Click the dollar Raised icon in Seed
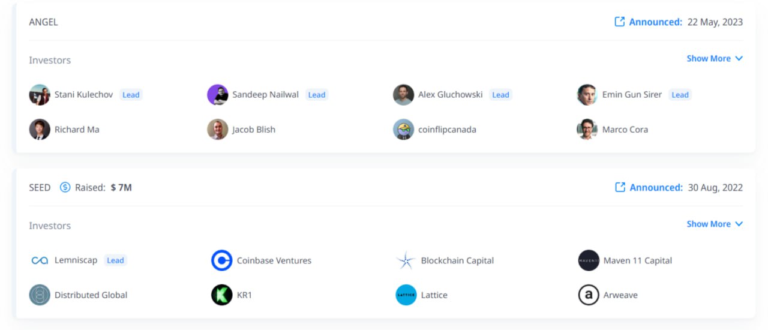 [x=65, y=187]
